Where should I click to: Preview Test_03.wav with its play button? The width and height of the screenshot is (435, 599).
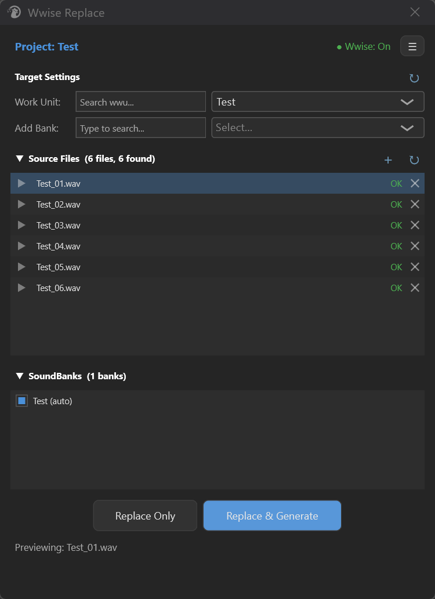(21, 226)
